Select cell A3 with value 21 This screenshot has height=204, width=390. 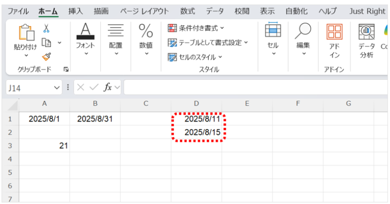point(44,145)
